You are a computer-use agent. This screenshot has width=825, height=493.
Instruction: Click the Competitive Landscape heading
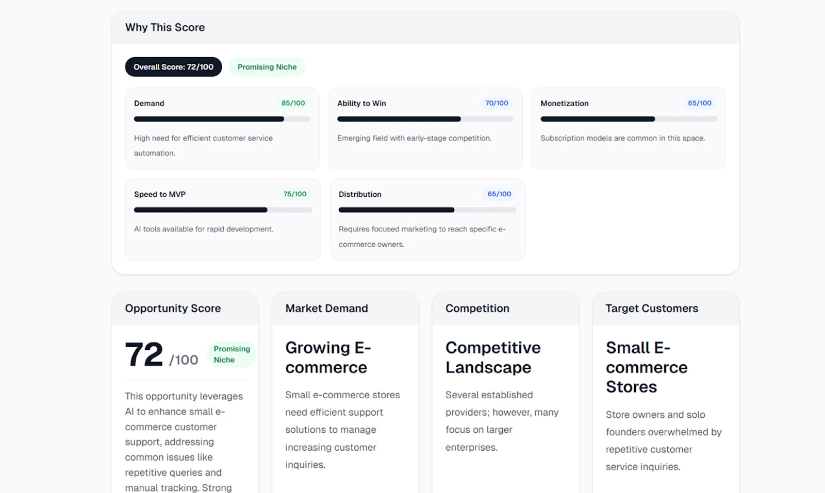493,358
